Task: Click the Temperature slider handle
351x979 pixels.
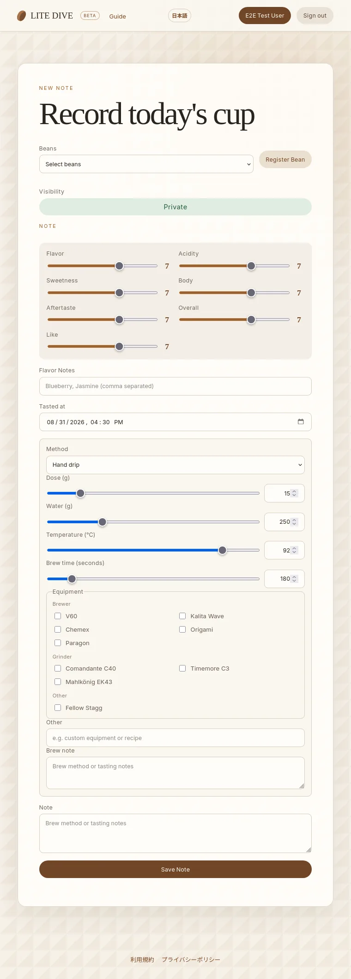Action: pyautogui.click(x=223, y=550)
